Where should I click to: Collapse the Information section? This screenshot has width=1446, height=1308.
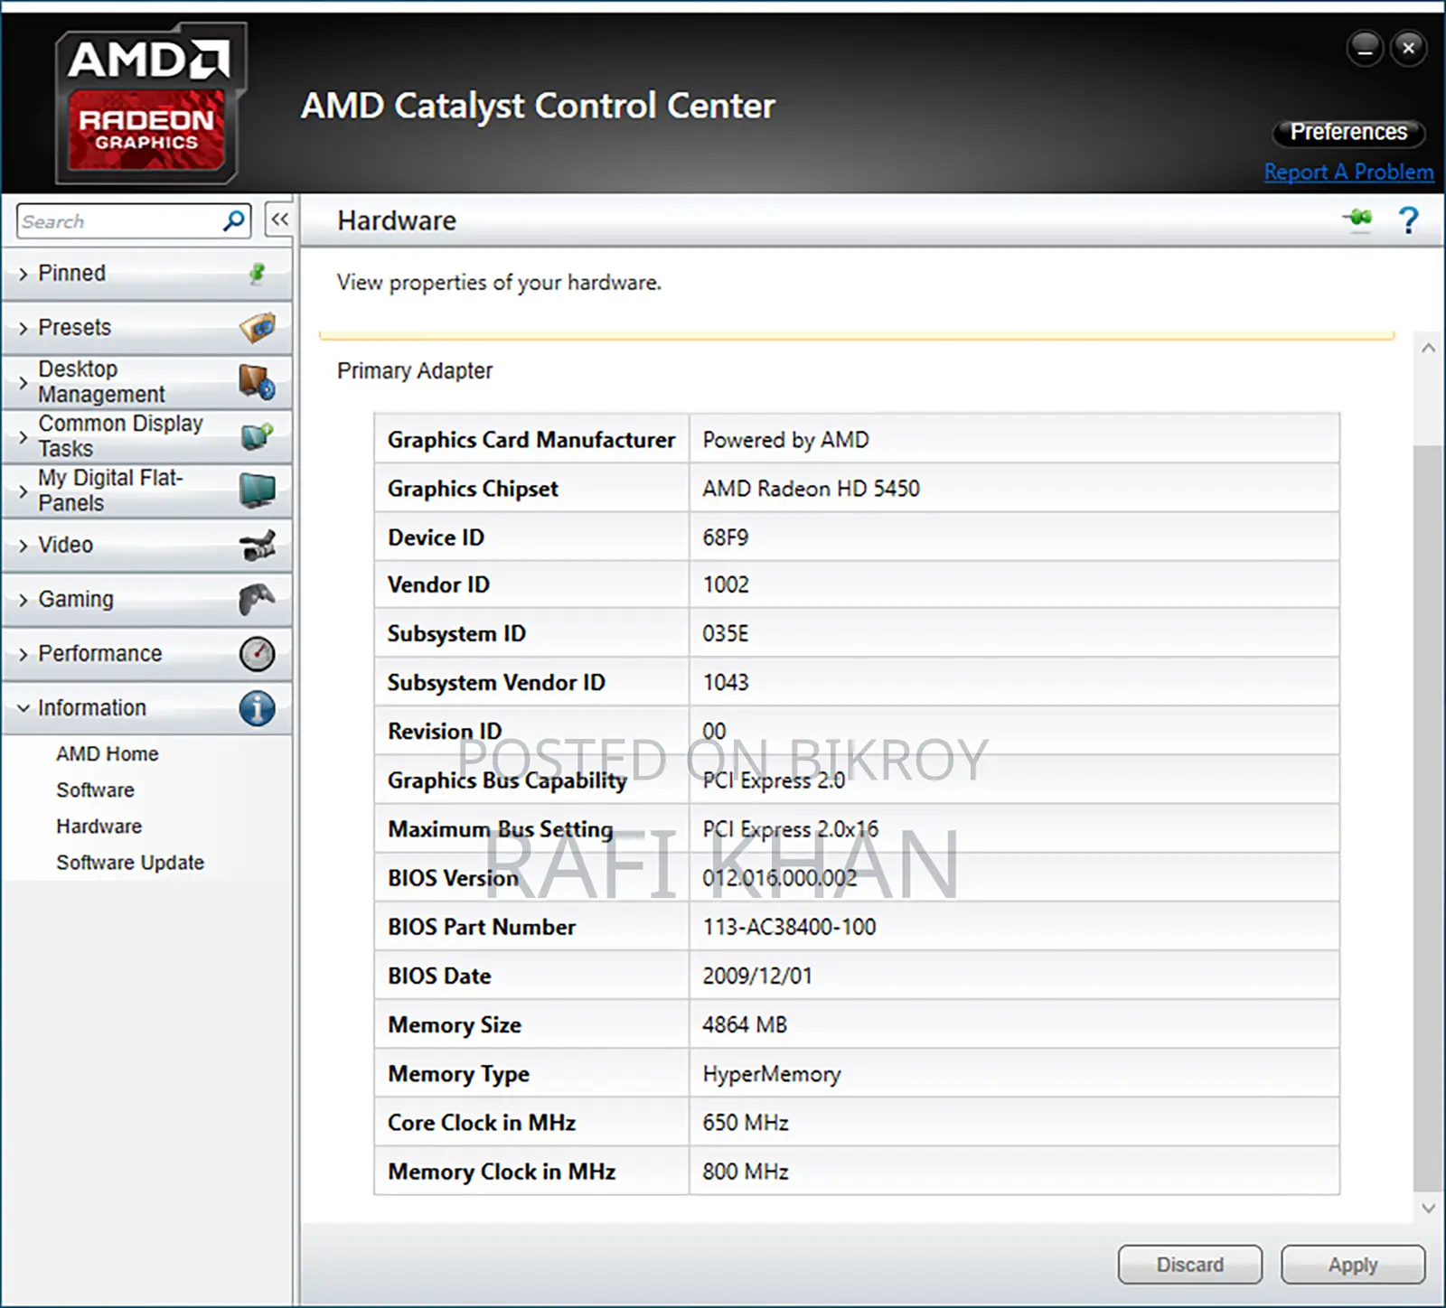[146, 708]
